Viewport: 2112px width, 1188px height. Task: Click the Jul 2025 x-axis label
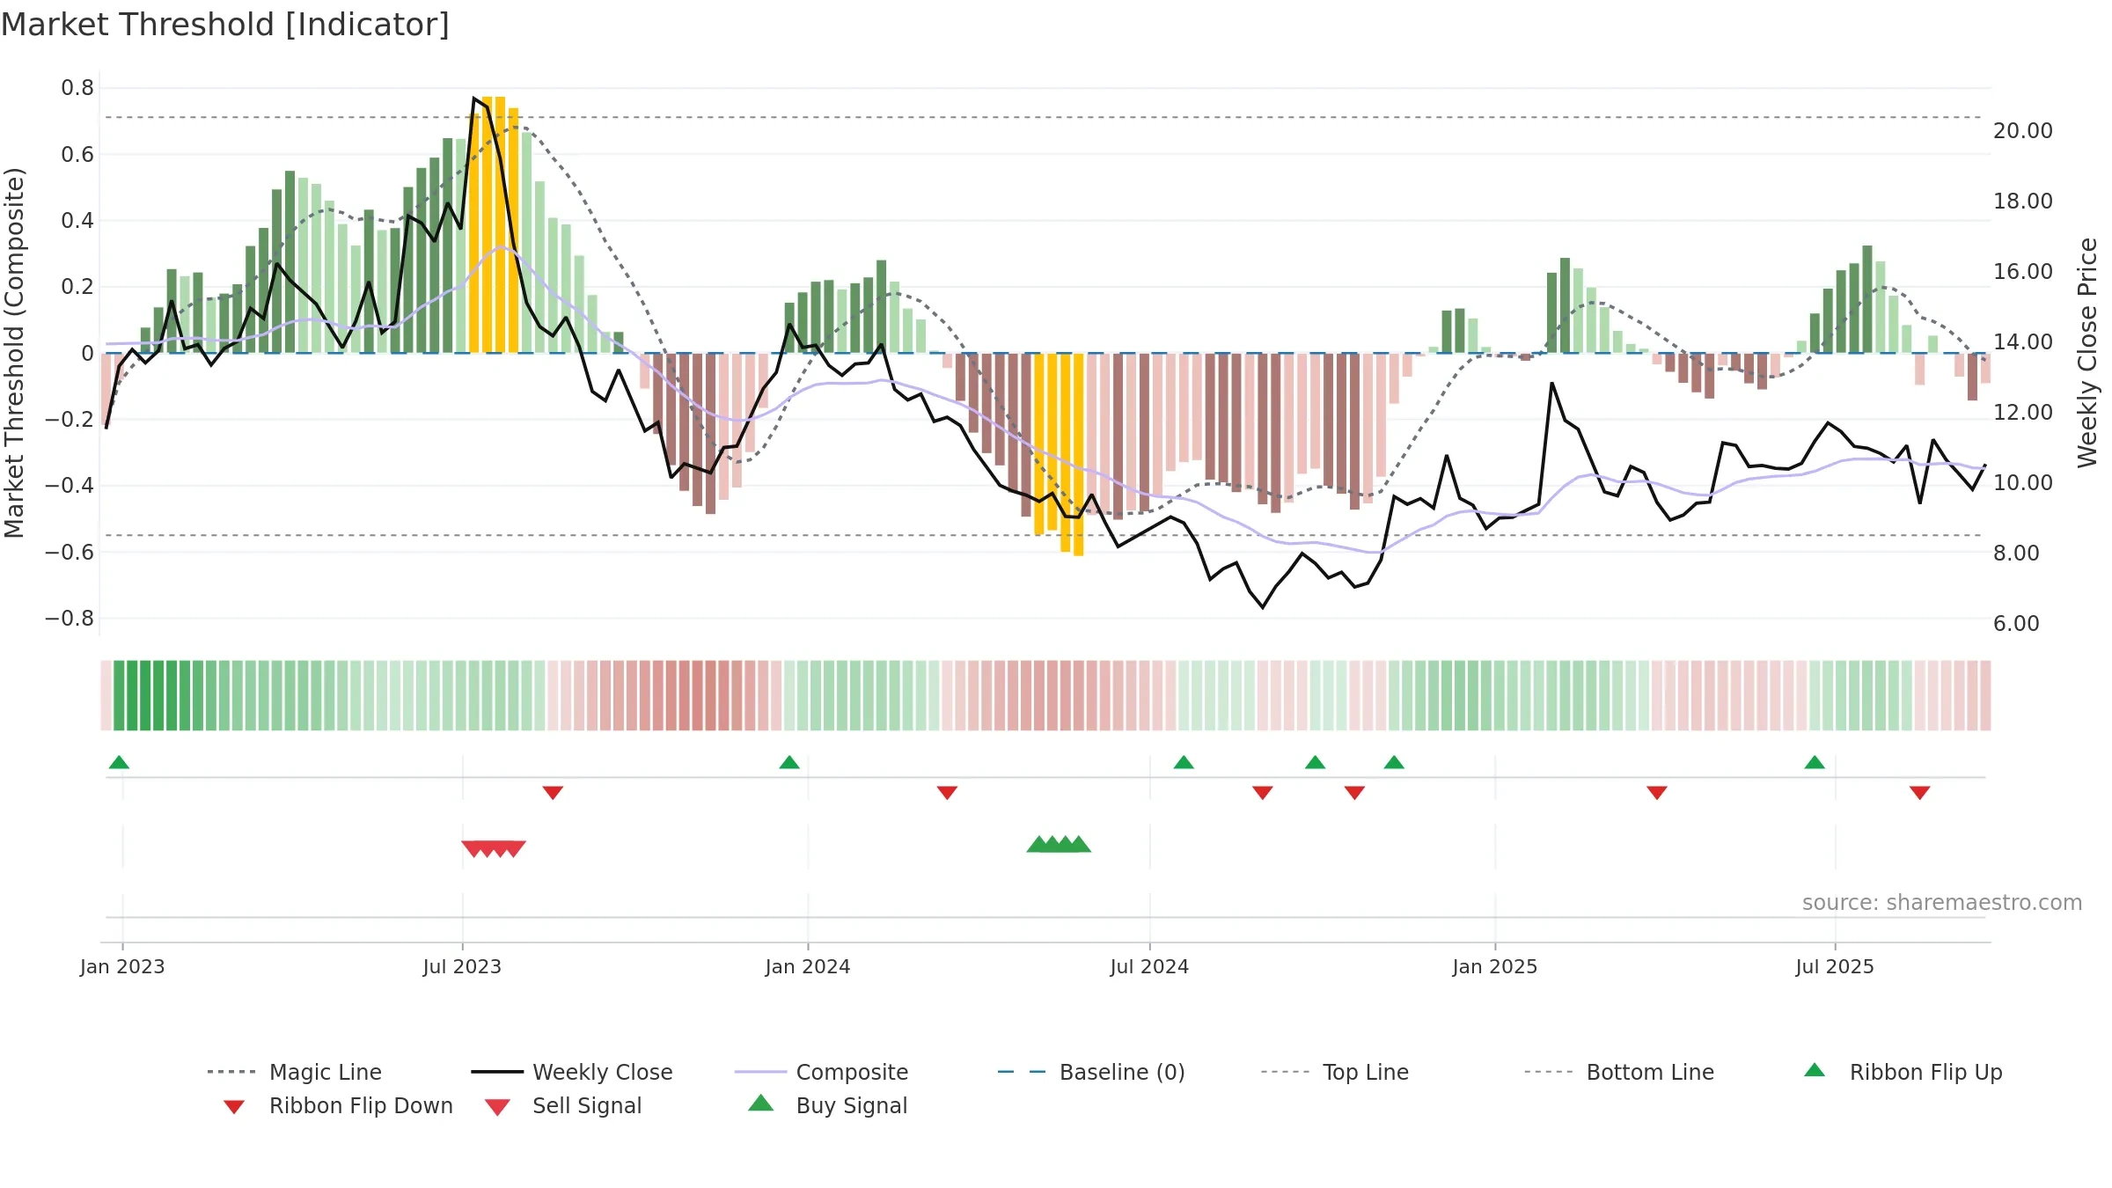click(x=1835, y=966)
